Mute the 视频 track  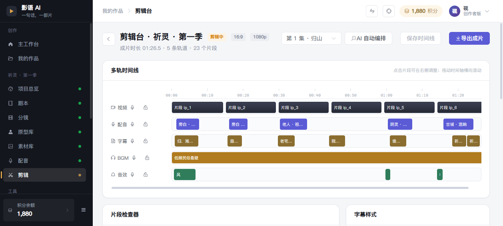pyautogui.click(x=132, y=107)
